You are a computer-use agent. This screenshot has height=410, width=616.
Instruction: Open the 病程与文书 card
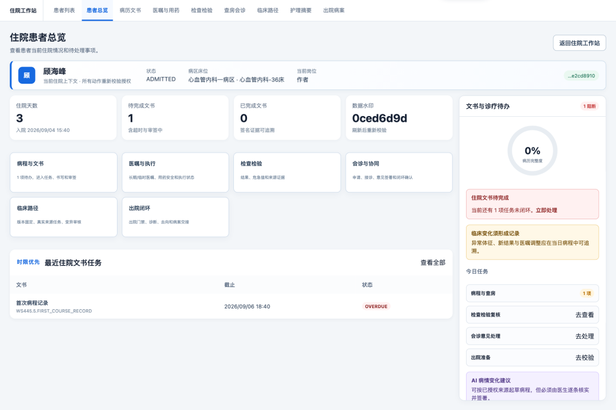[x=64, y=172]
